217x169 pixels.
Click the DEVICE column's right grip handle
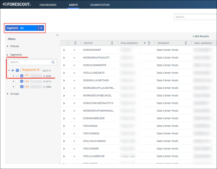[x=112, y=43]
